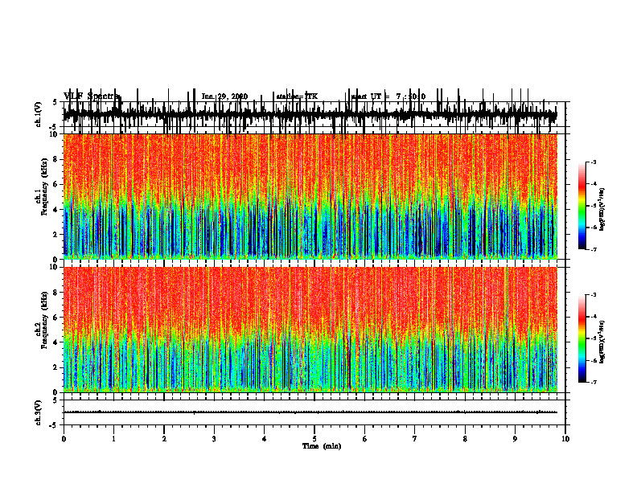Click the ch.1 color bar '-5' value
This screenshot has height=492, width=637.
[x=593, y=206]
